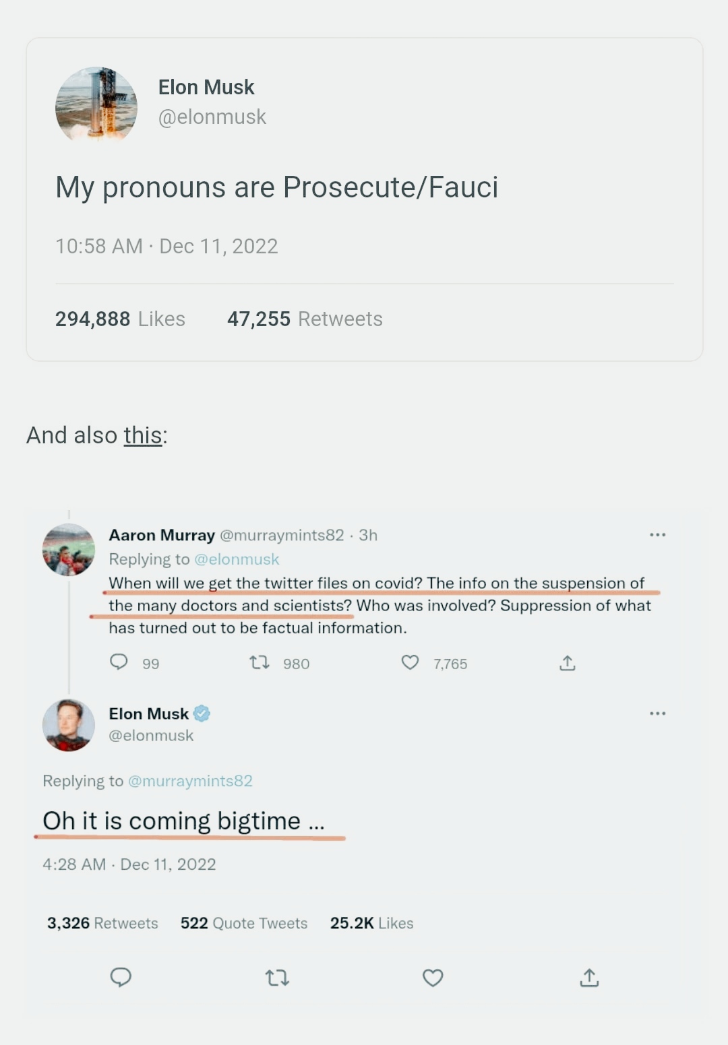
Task: View the 522 Quote Tweets
Action: pyautogui.click(x=244, y=923)
